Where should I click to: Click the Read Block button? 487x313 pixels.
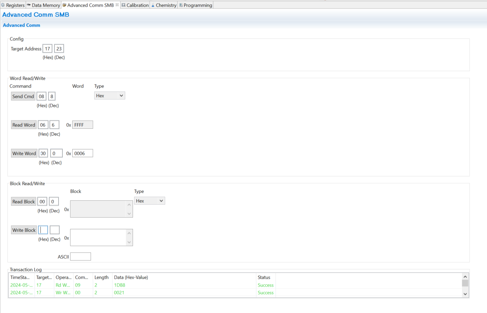pyautogui.click(x=23, y=201)
